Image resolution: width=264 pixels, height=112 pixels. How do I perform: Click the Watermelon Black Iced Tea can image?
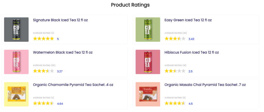click(16, 62)
